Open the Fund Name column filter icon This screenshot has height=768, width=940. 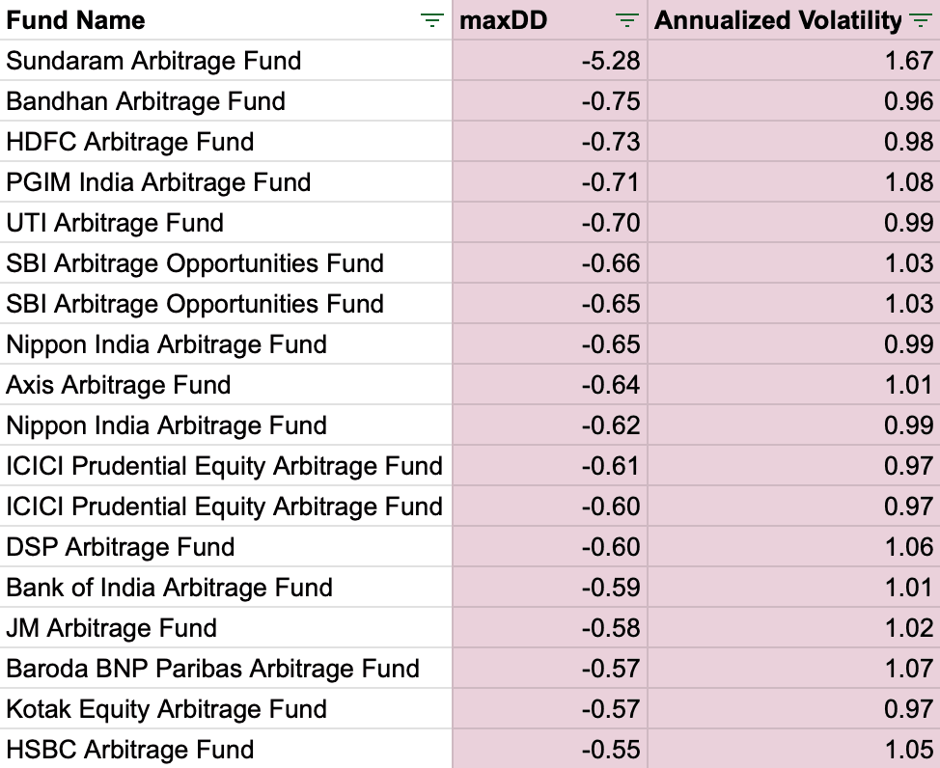click(432, 20)
